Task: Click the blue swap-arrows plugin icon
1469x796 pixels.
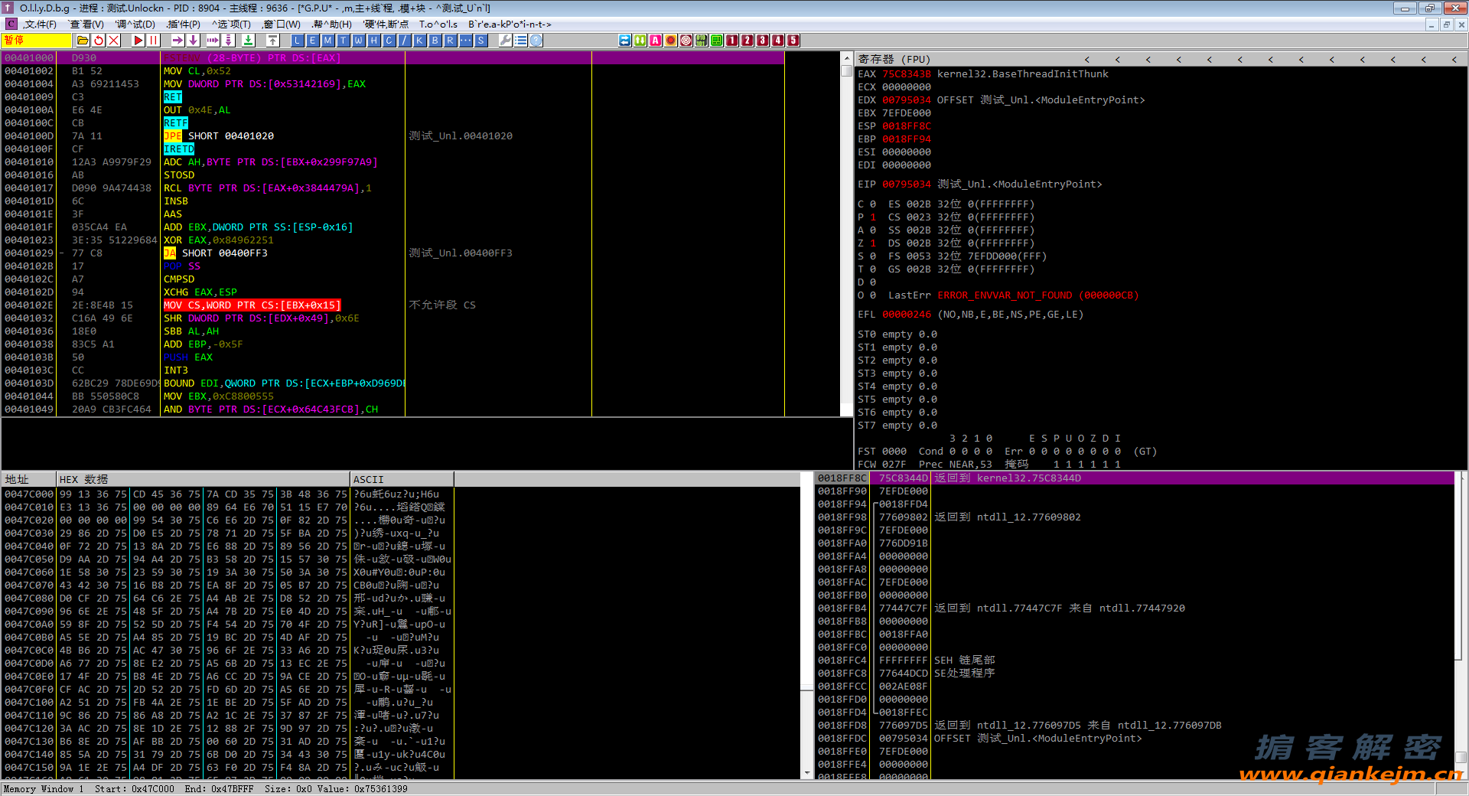Action: click(x=624, y=41)
